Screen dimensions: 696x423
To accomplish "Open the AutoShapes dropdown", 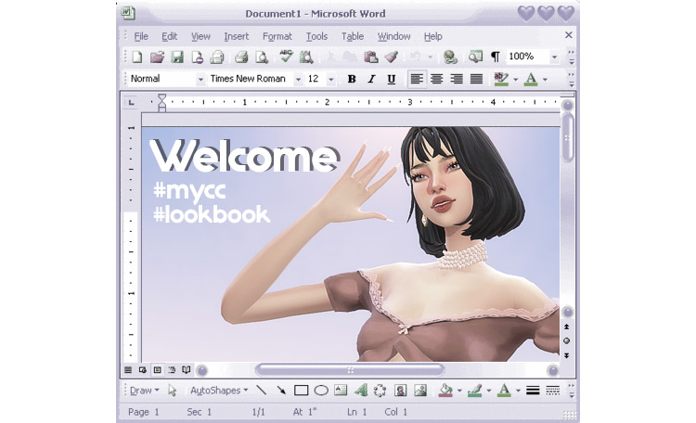I will [218, 391].
